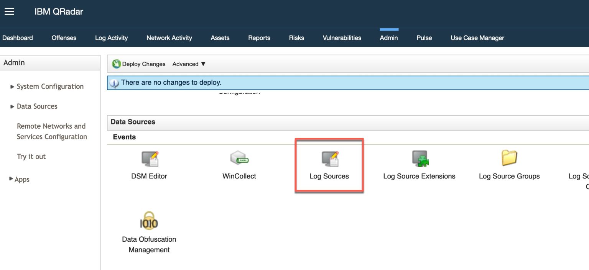
Task: Select the Pulse tab
Action: pos(424,38)
